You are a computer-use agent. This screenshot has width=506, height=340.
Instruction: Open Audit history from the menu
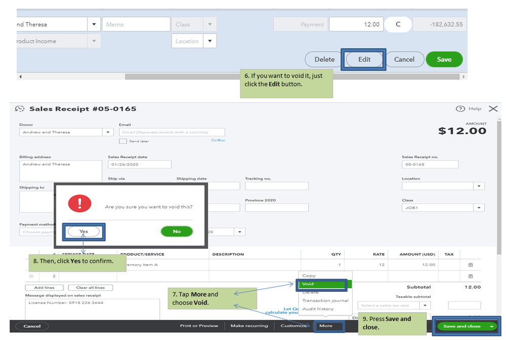[x=318, y=309]
